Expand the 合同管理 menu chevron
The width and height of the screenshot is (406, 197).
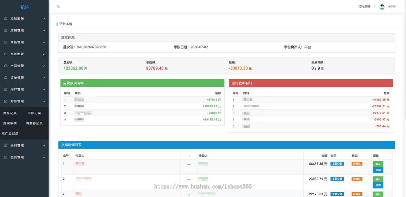[44, 146]
